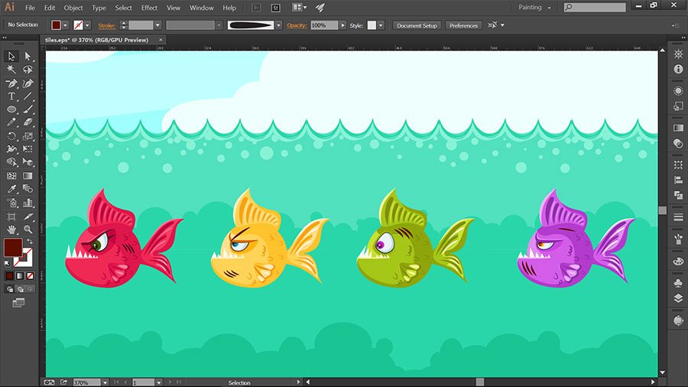Launch Bridge from the top bar

point(256,8)
